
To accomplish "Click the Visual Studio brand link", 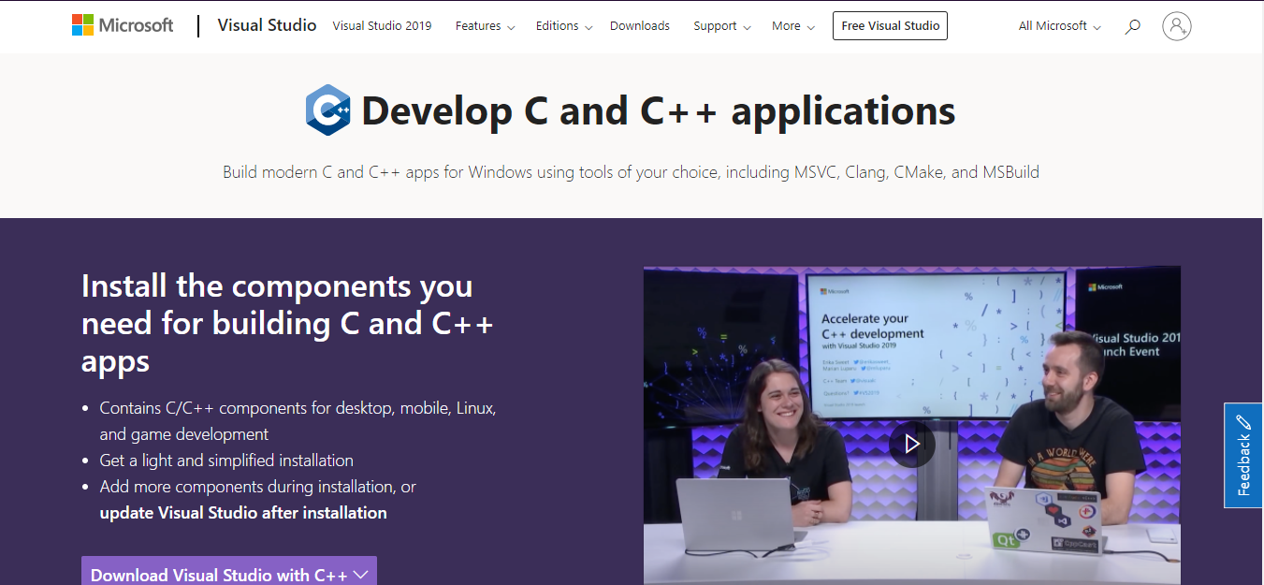I will pos(267,25).
